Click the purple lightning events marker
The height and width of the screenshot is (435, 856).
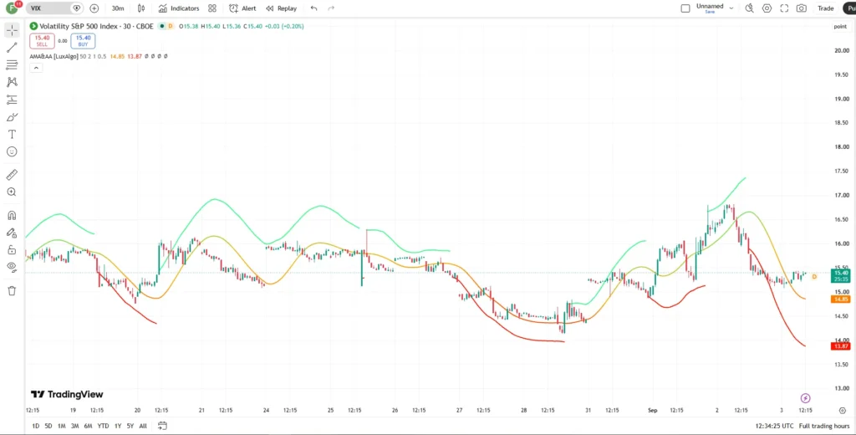click(x=805, y=398)
